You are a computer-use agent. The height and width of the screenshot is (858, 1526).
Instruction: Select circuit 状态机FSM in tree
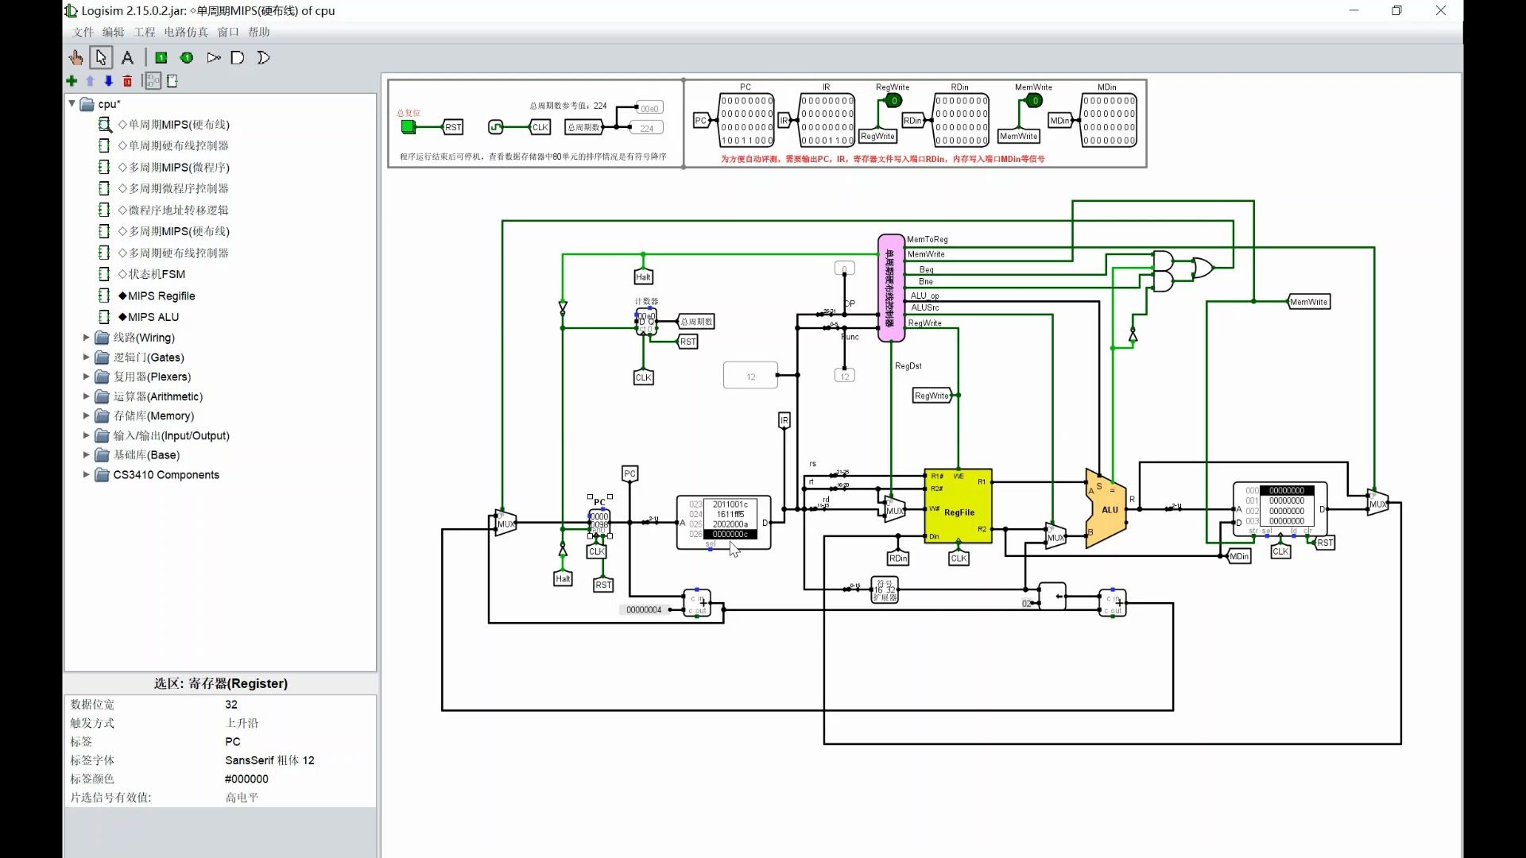pos(152,274)
